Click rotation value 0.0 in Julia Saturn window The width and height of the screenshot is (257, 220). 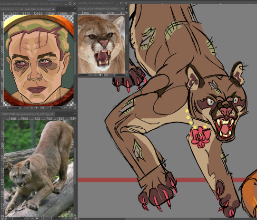42,108
